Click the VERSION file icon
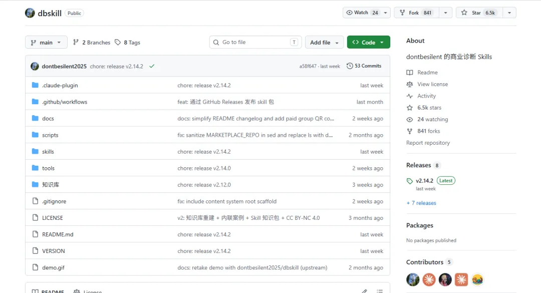The image size is (541, 293). 35,250
